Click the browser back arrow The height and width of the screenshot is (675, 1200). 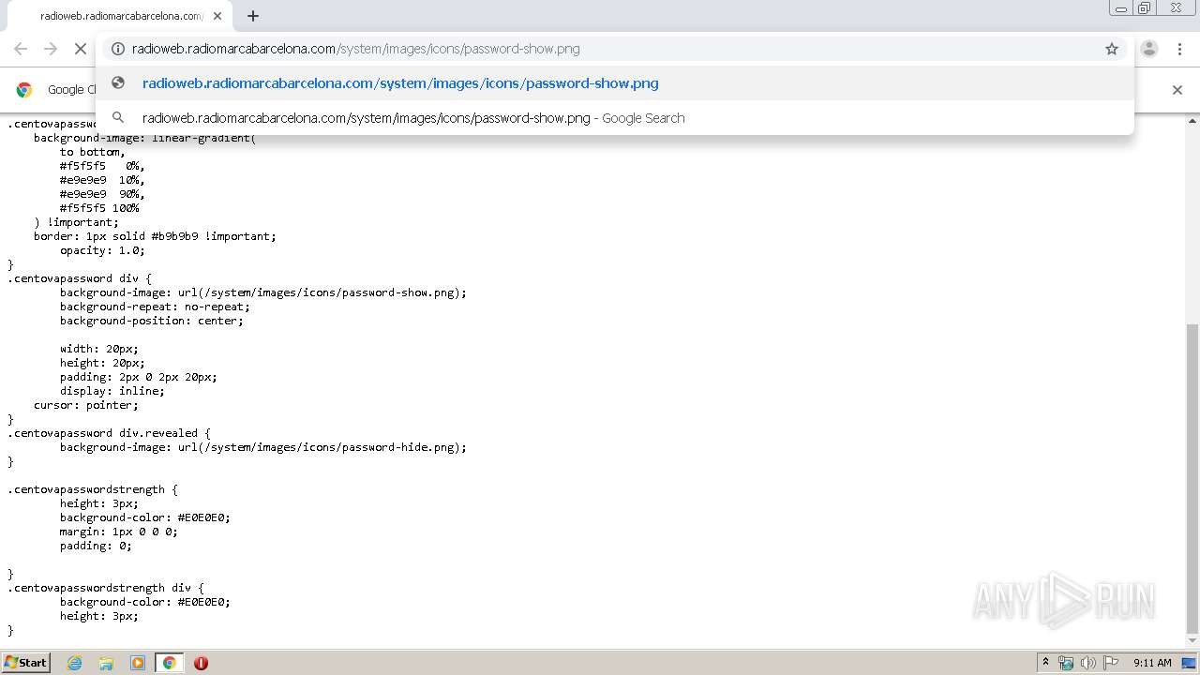point(21,49)
